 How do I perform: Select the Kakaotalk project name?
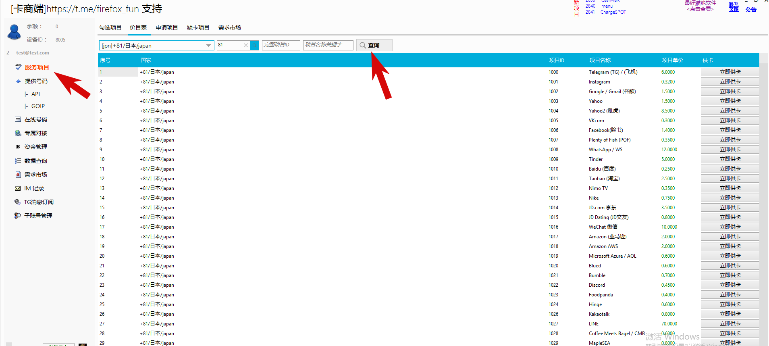coord(599,314)
